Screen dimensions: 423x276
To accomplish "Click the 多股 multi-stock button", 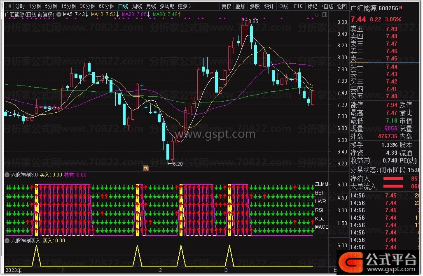I will point(255,6).
